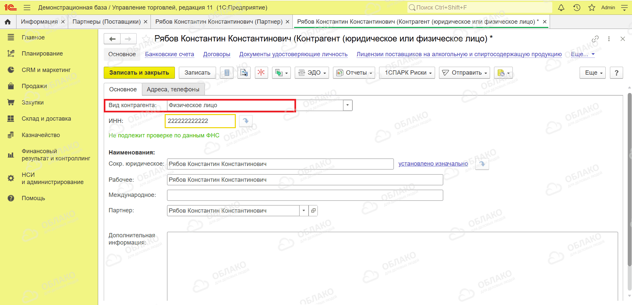Image resolution: width=632 pixels, height=305 pixels.
Task: Open Банковские счета link
Action: point(170,54)
